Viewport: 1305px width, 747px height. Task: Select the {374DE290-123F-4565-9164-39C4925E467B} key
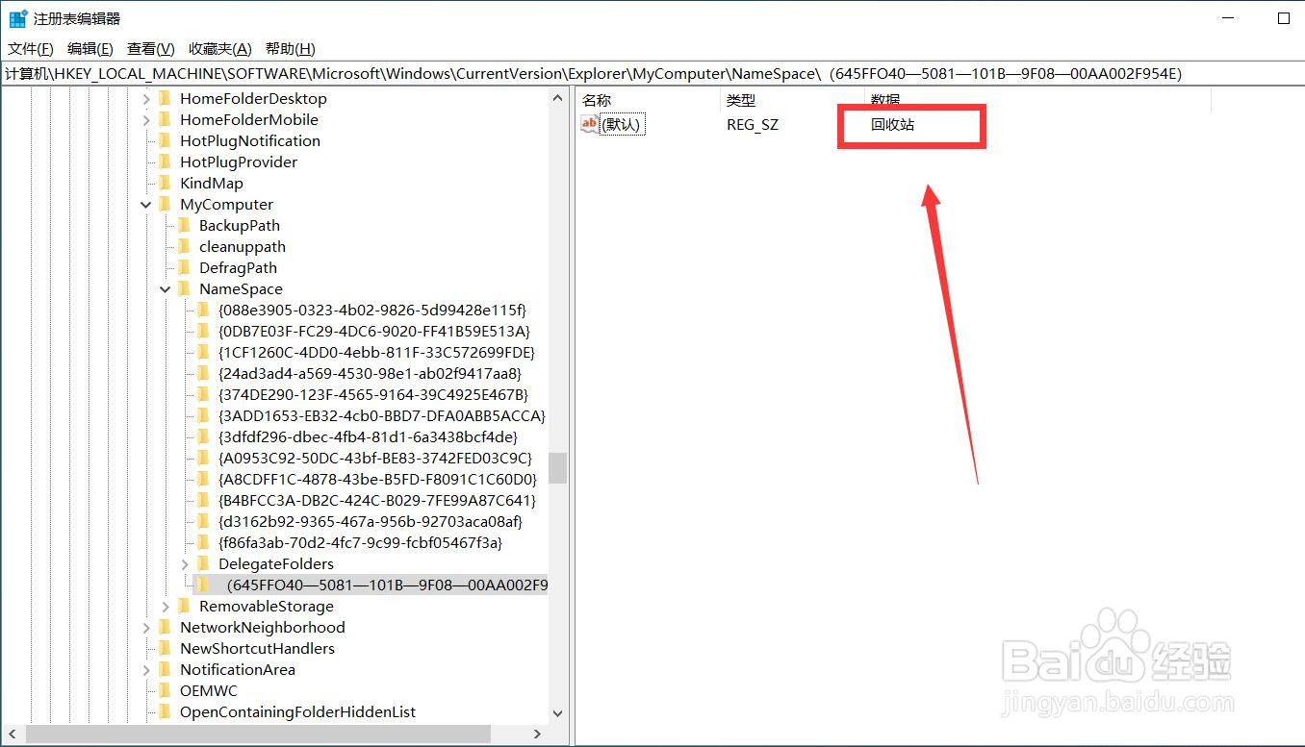(x=373, y=394)
